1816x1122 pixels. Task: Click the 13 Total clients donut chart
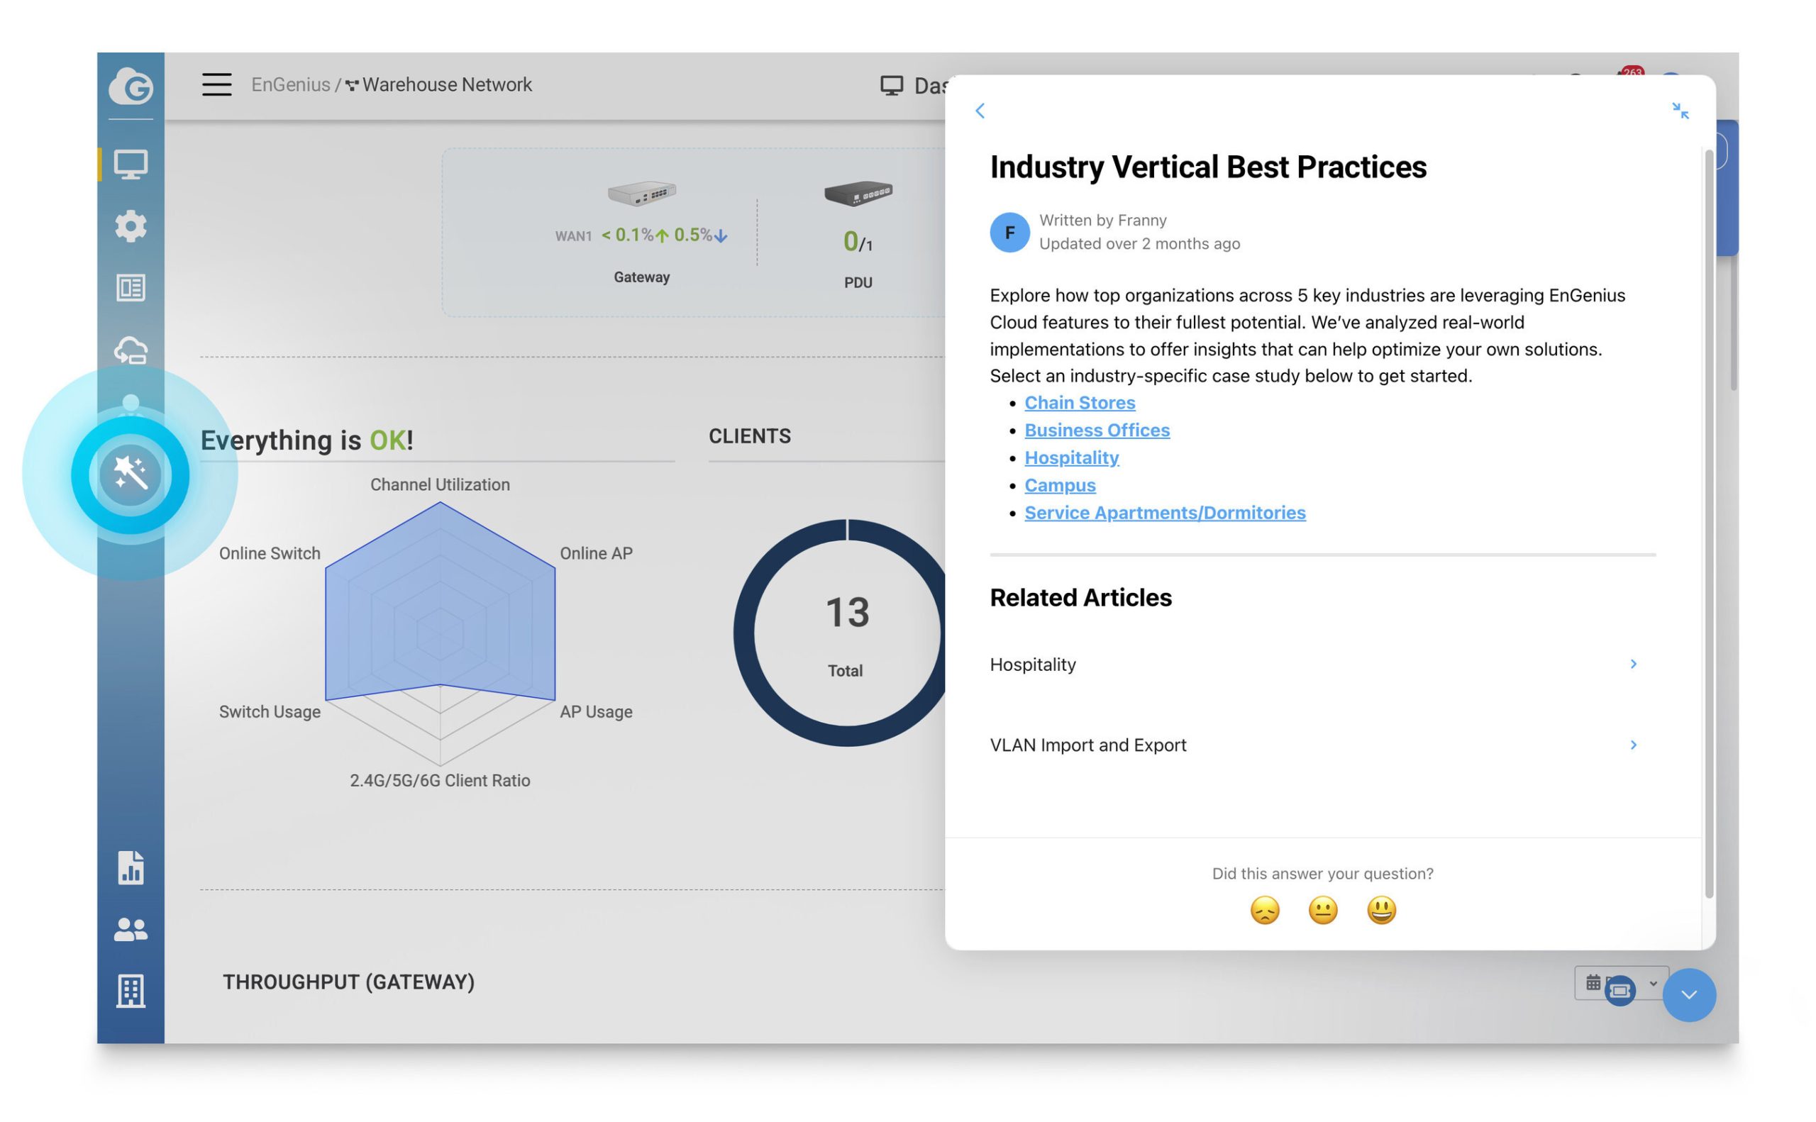[839, 633]
